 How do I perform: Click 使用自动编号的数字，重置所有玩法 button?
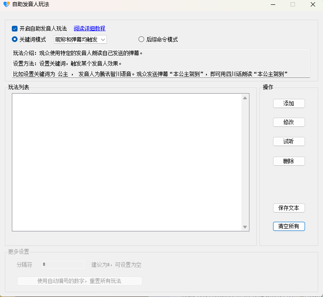click(x=80, y=281)
